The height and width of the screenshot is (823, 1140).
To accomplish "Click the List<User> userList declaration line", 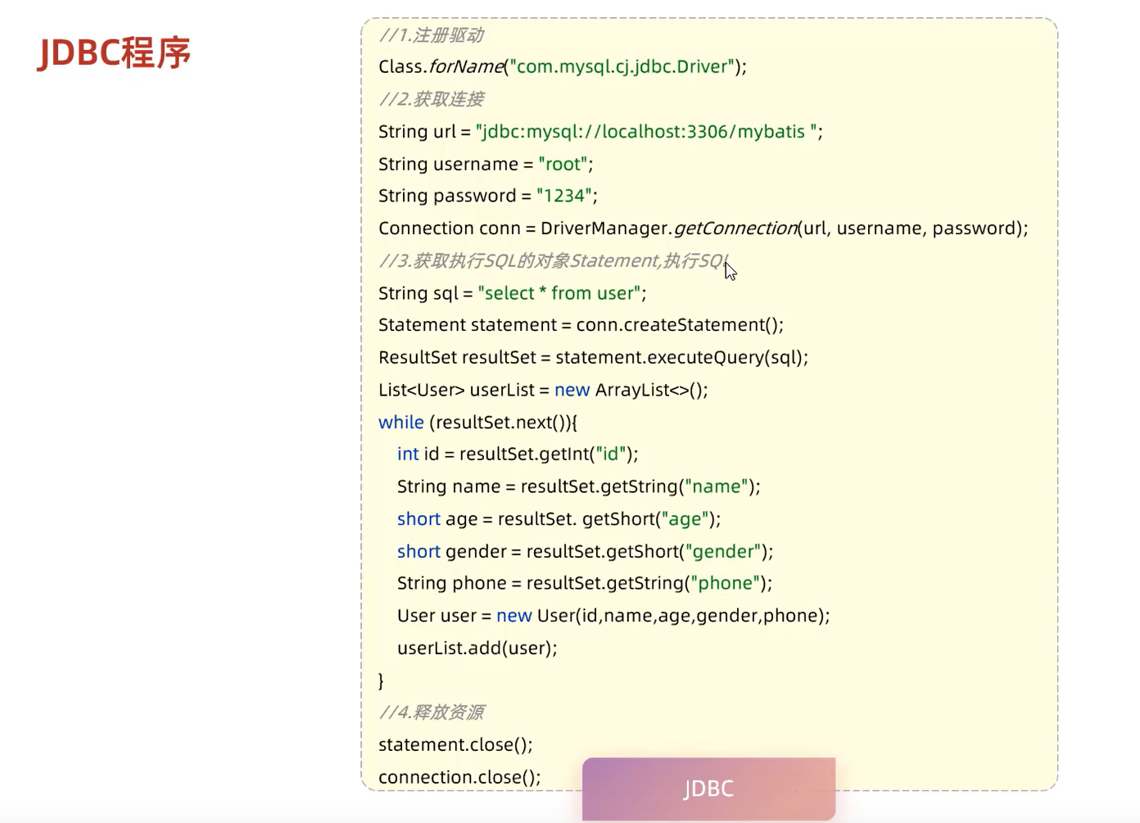I will point(543,390).
